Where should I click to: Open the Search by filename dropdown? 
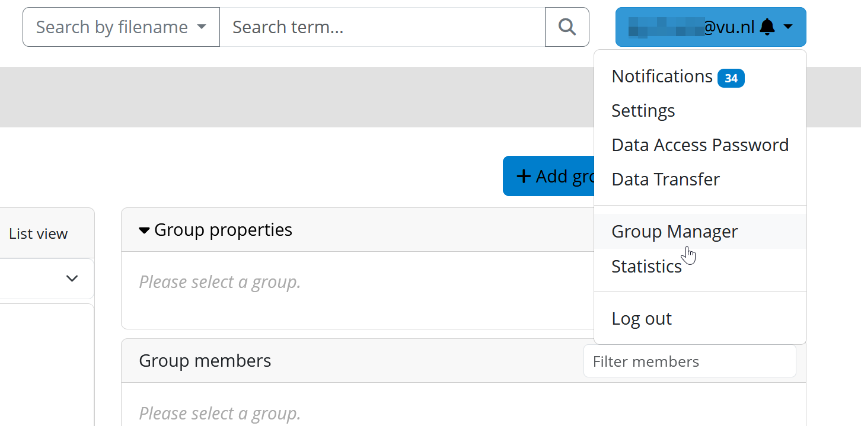121,27
